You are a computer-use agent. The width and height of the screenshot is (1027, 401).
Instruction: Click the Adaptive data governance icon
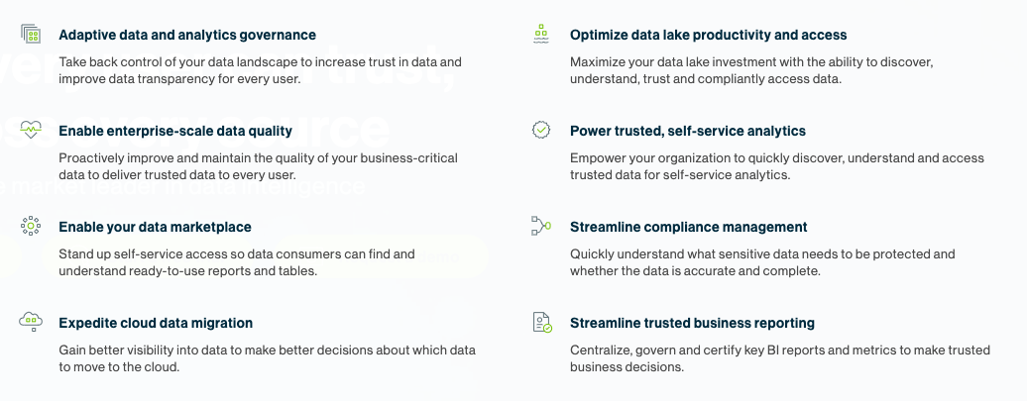coord(31,35)
